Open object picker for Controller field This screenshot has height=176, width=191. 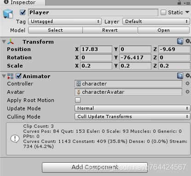pyautogui.click(x=187, y=84)
